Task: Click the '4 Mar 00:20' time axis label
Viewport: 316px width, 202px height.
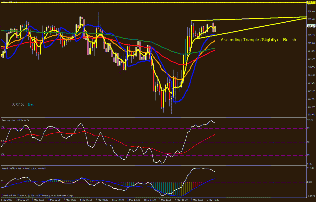Action: [x=38, y=200]
